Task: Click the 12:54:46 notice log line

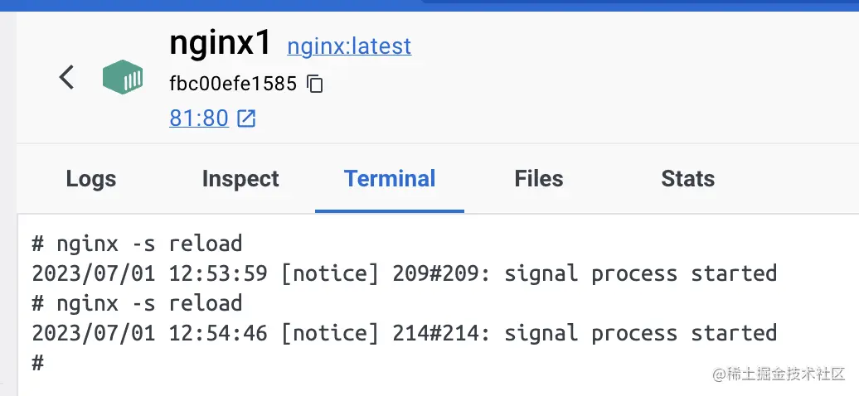Action: (x=405, y=332)
